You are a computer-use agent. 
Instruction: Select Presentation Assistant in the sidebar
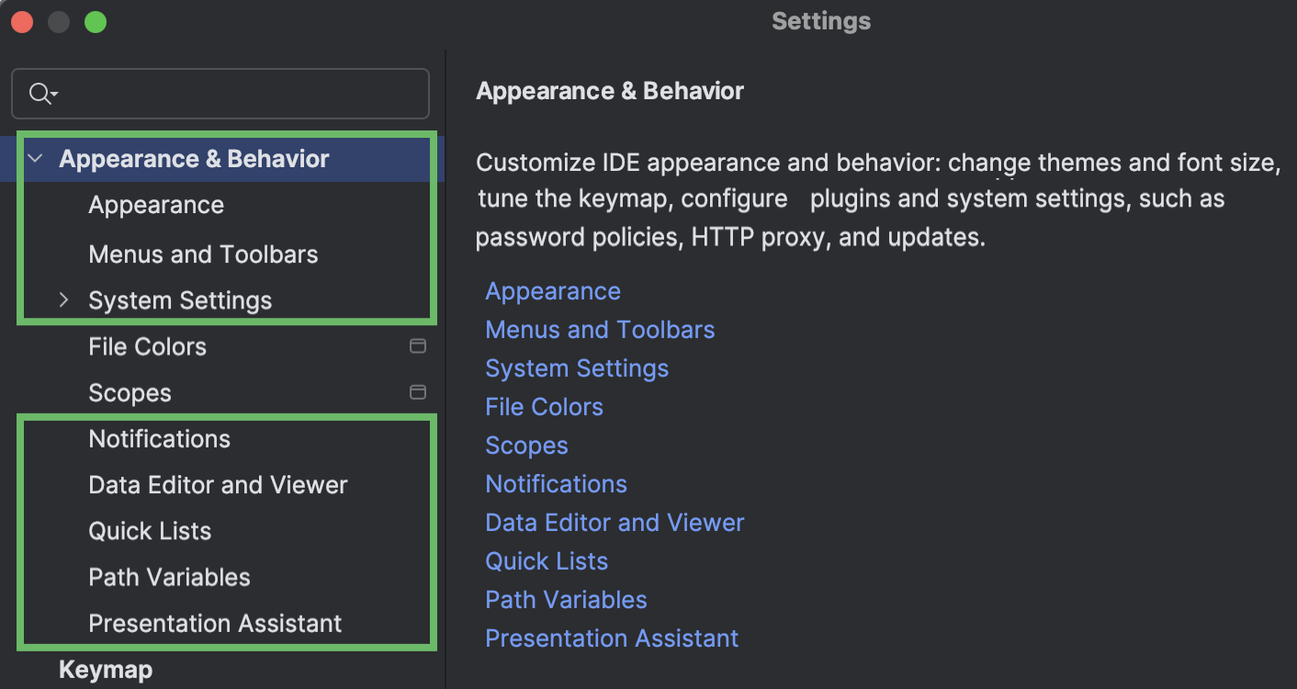[214, 623]
